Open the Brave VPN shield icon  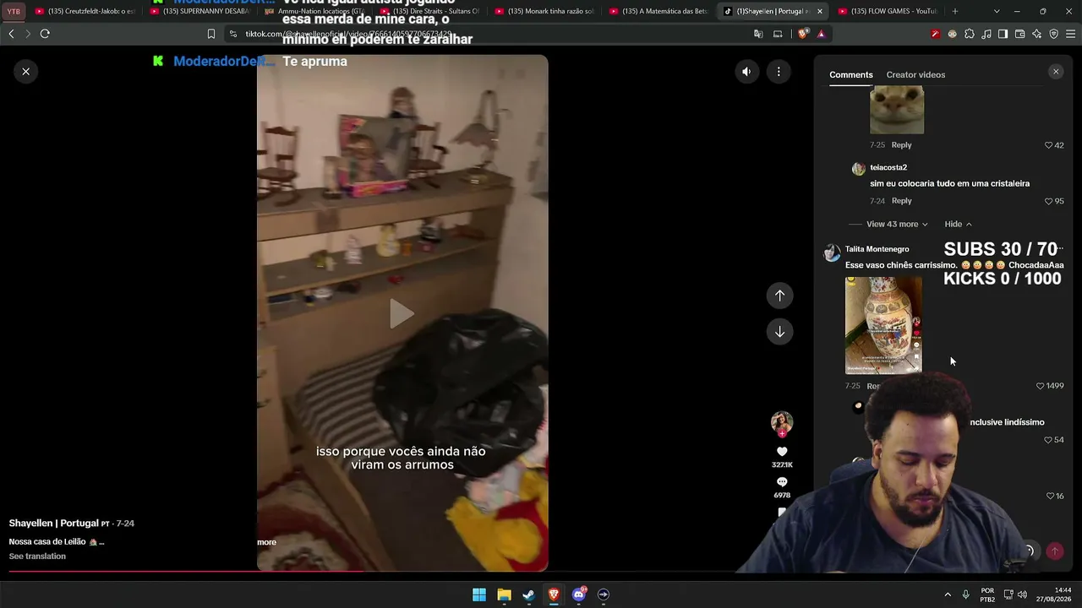[x=1054, y=34]
